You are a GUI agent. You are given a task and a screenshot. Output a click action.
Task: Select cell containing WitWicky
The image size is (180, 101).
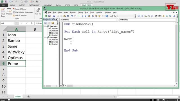tap(16, 52)
